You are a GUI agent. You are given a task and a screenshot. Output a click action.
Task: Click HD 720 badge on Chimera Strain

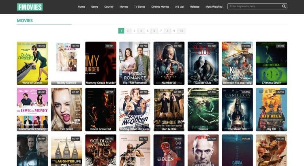[280, 46]
